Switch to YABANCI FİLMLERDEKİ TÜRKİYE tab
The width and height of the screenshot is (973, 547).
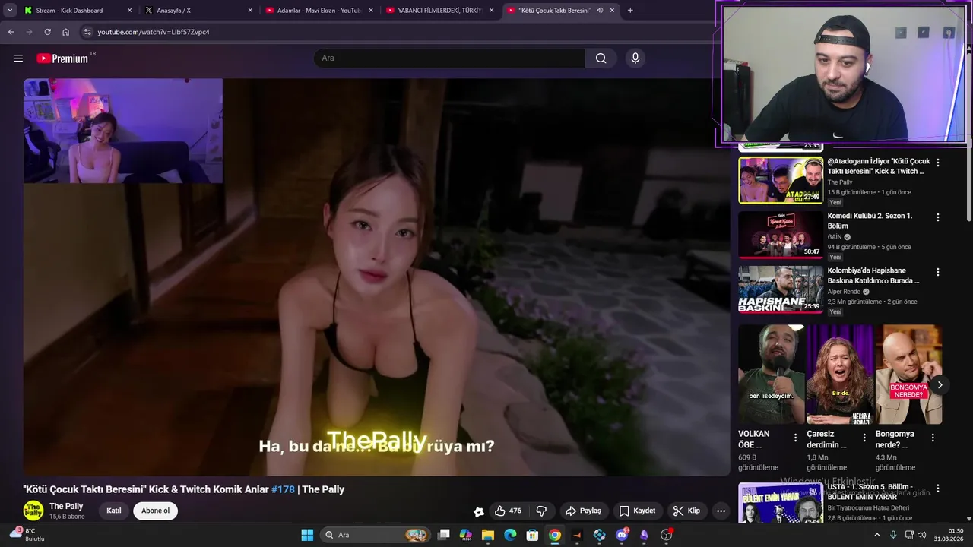[x=439, y=11]
